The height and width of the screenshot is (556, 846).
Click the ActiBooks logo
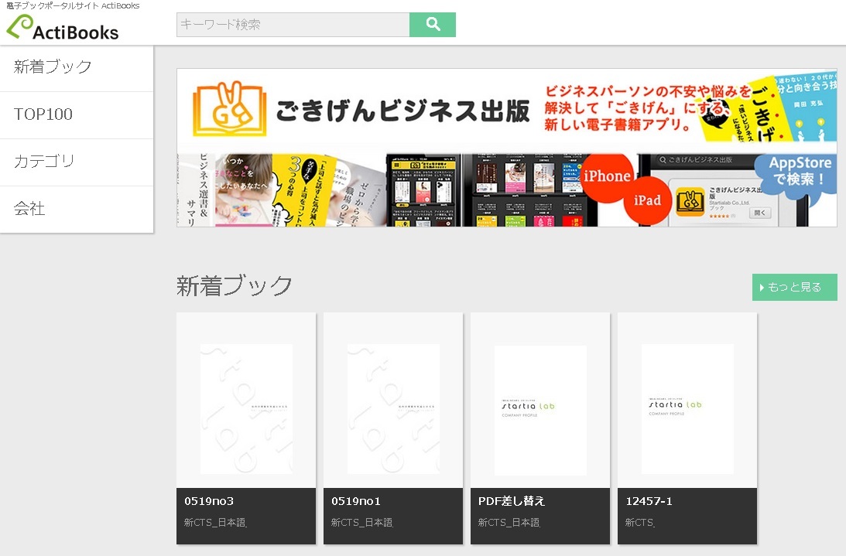[63, 27]
